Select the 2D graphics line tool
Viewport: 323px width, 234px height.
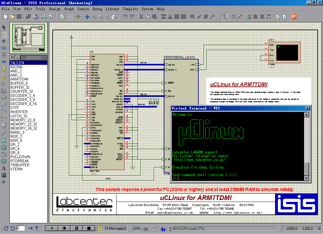[x=4, y=134]
